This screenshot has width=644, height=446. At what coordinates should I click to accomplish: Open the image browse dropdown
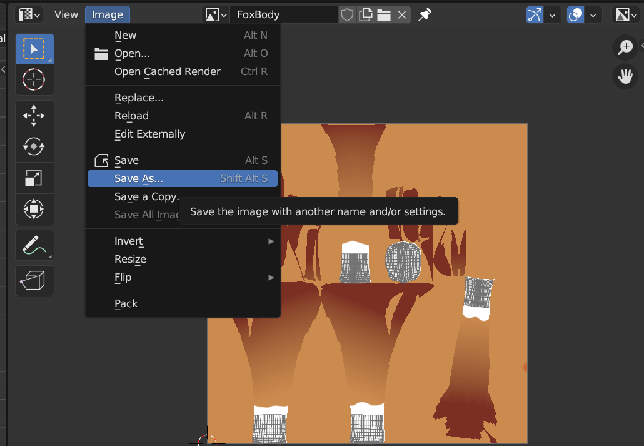216,15
